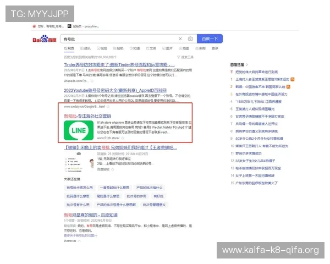Open the pinned top hot search entry
This screenshot has width=330, height=264.
click(256, 72)
